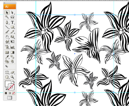Select the Line Segment tool

coord(7,27)
